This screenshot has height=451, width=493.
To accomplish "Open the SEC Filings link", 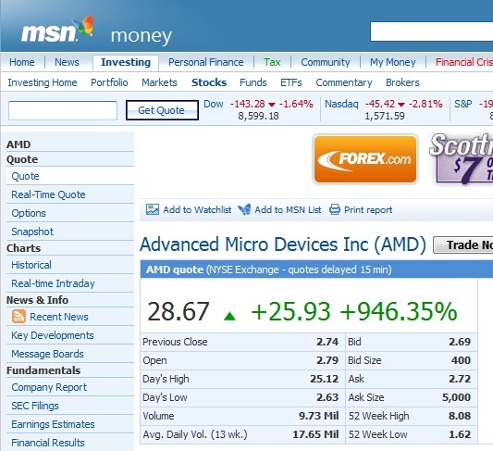I will 35,406.
